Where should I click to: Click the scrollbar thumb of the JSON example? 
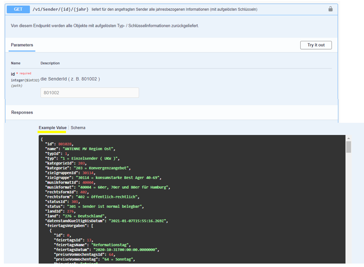348,147
